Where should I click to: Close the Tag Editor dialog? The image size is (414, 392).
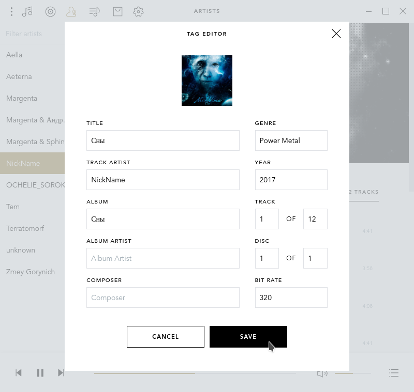tap(336, 34)
